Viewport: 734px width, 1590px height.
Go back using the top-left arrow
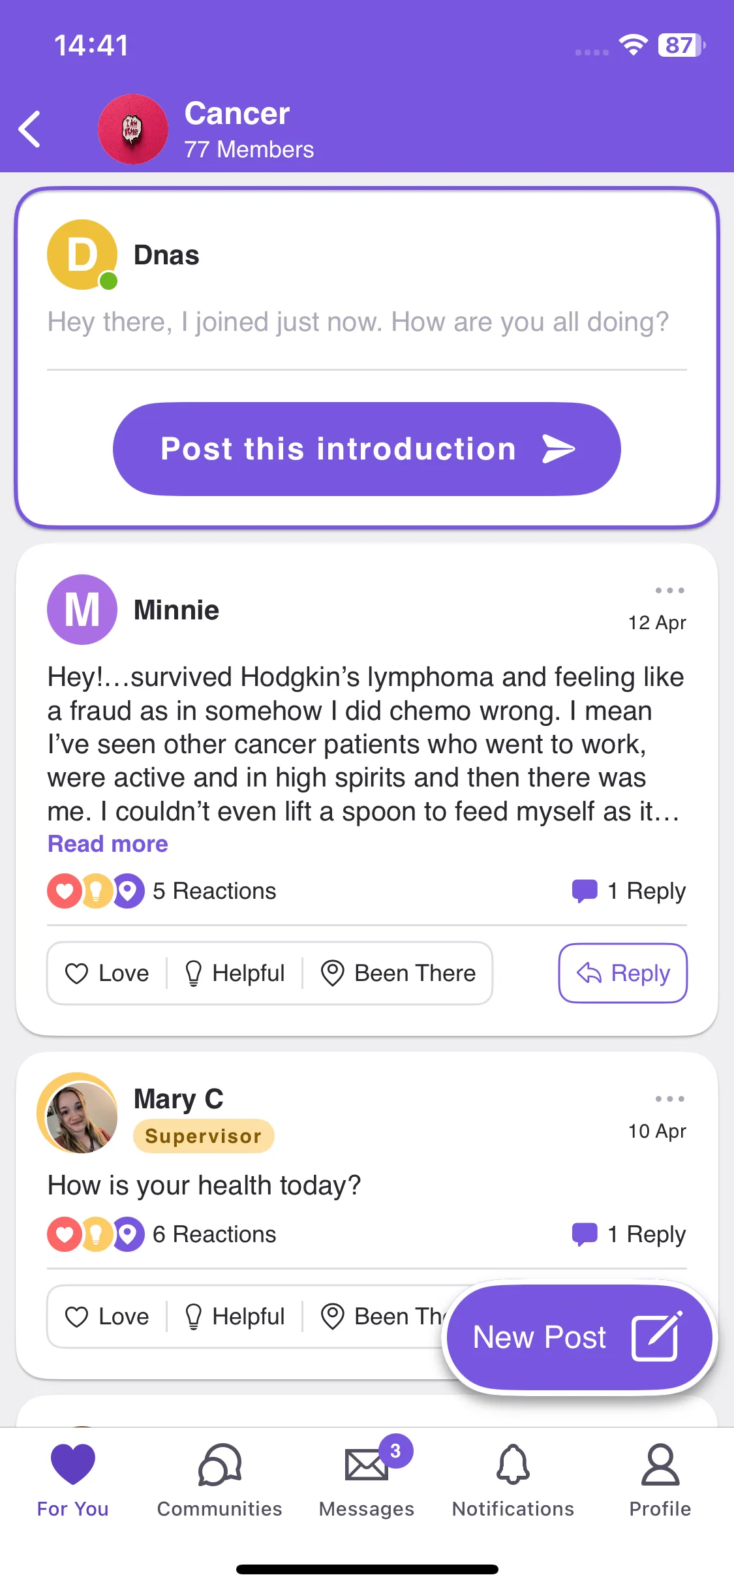pyautogui.click(x=30, y=129)
